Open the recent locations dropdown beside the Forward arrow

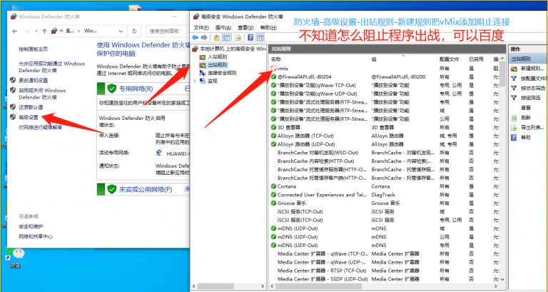(x=36, y=31)
